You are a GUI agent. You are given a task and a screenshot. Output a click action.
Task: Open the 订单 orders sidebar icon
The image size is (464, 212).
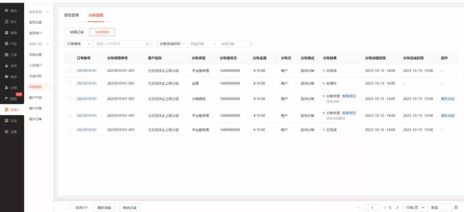point(6,55)
